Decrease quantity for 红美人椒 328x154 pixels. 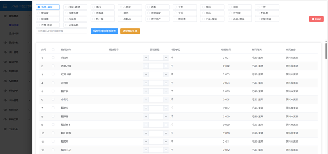coord(146,75)
